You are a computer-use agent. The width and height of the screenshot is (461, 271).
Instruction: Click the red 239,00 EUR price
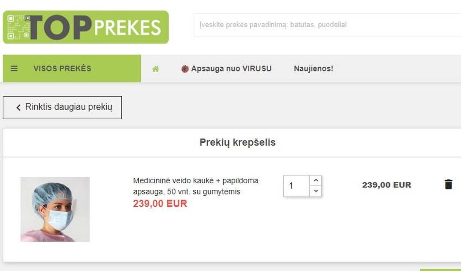click(160, 204)
